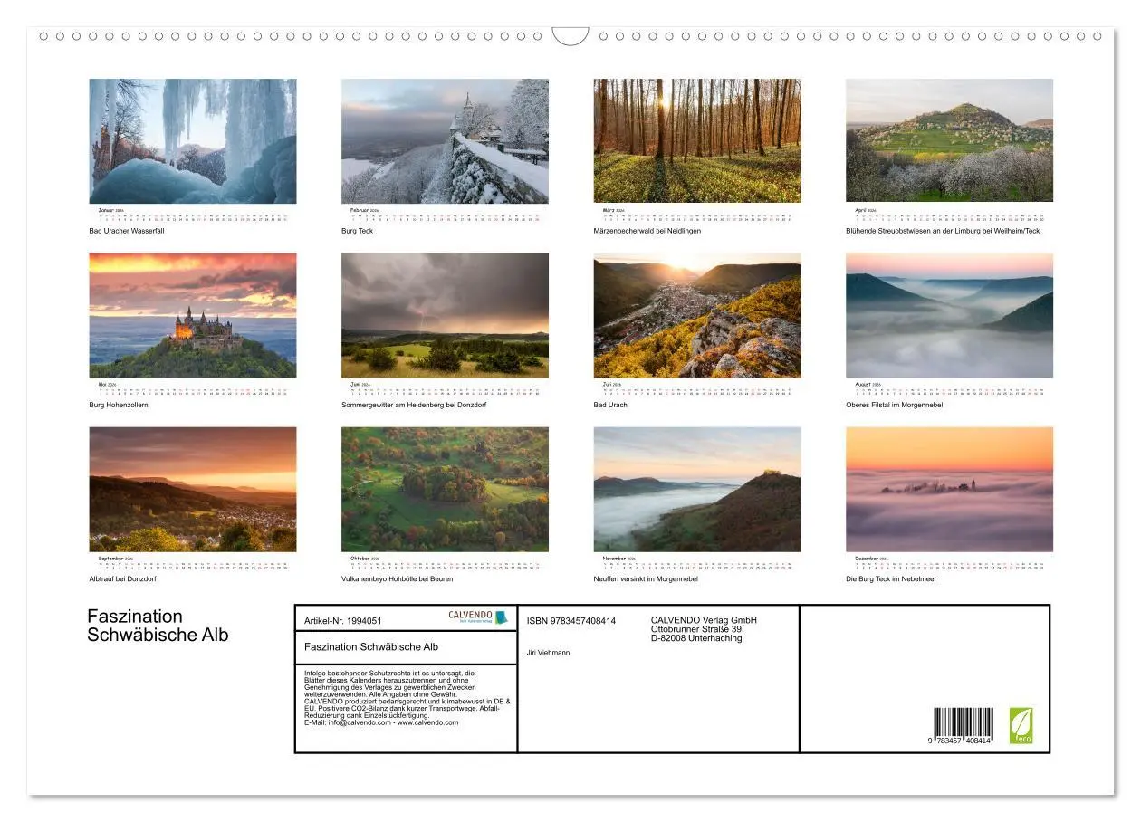Select the Albtrauf bei Donzdorf picture
This screenshot has width=1141, height=822.
(192, 489)
